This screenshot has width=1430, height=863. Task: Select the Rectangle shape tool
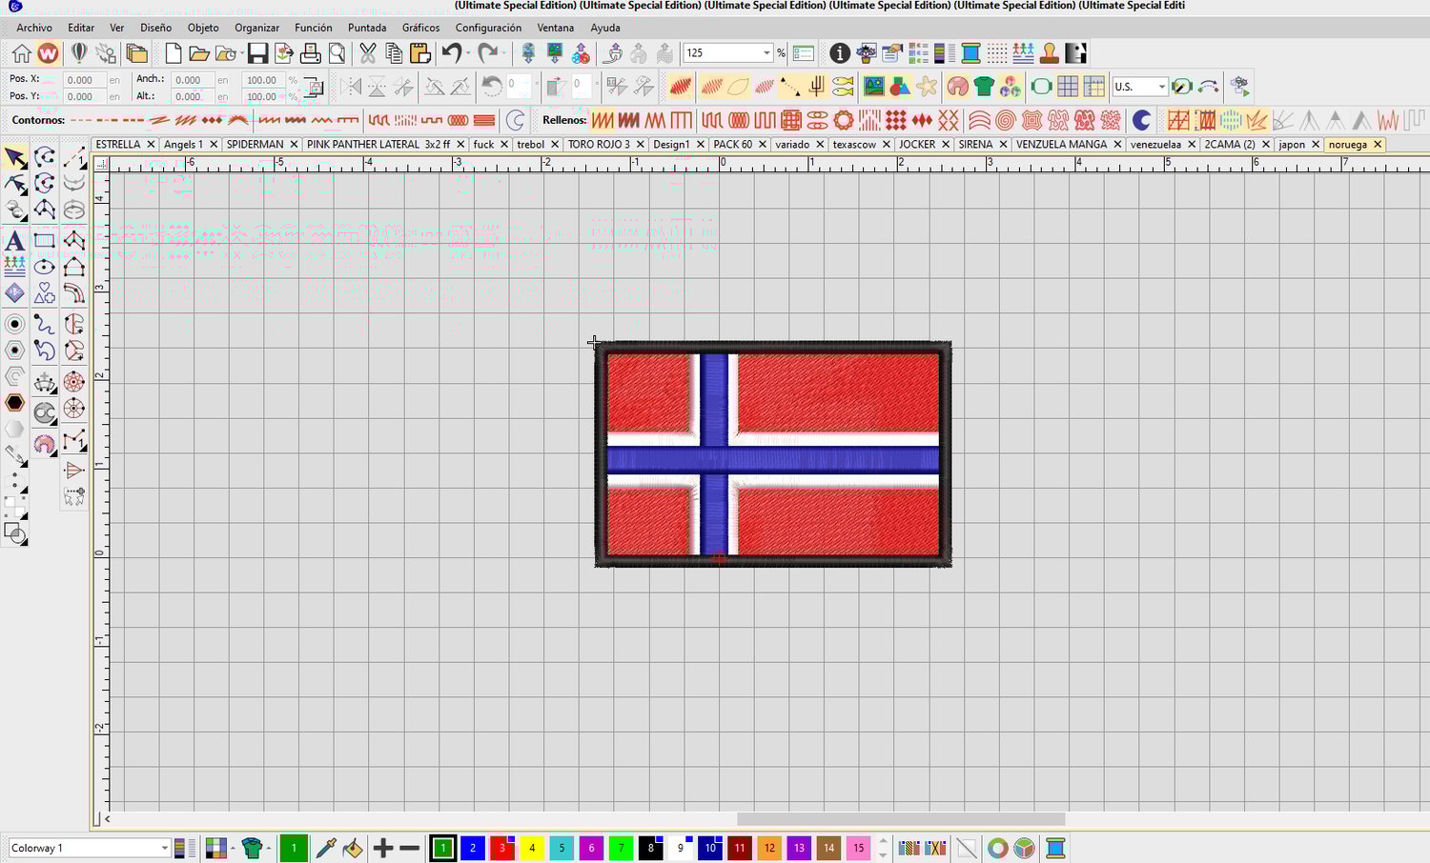point(44,240)
